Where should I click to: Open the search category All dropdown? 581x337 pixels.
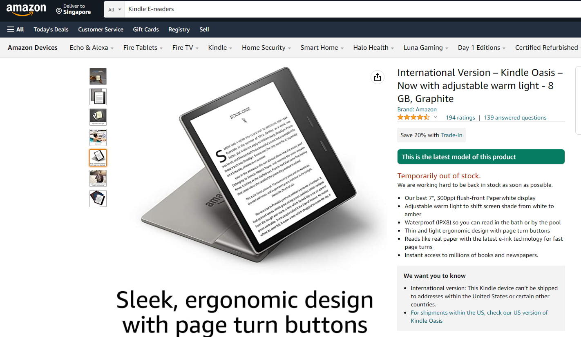[x=115, y=9]
